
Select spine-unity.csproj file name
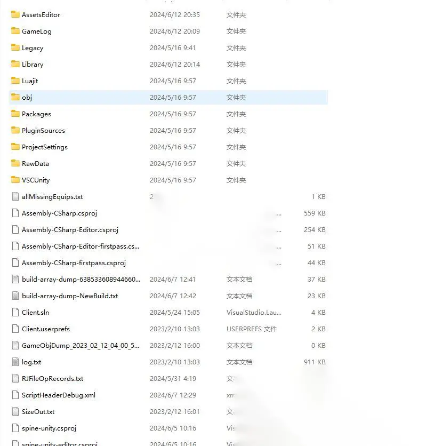pyautogui.click(x=49, y=428)
